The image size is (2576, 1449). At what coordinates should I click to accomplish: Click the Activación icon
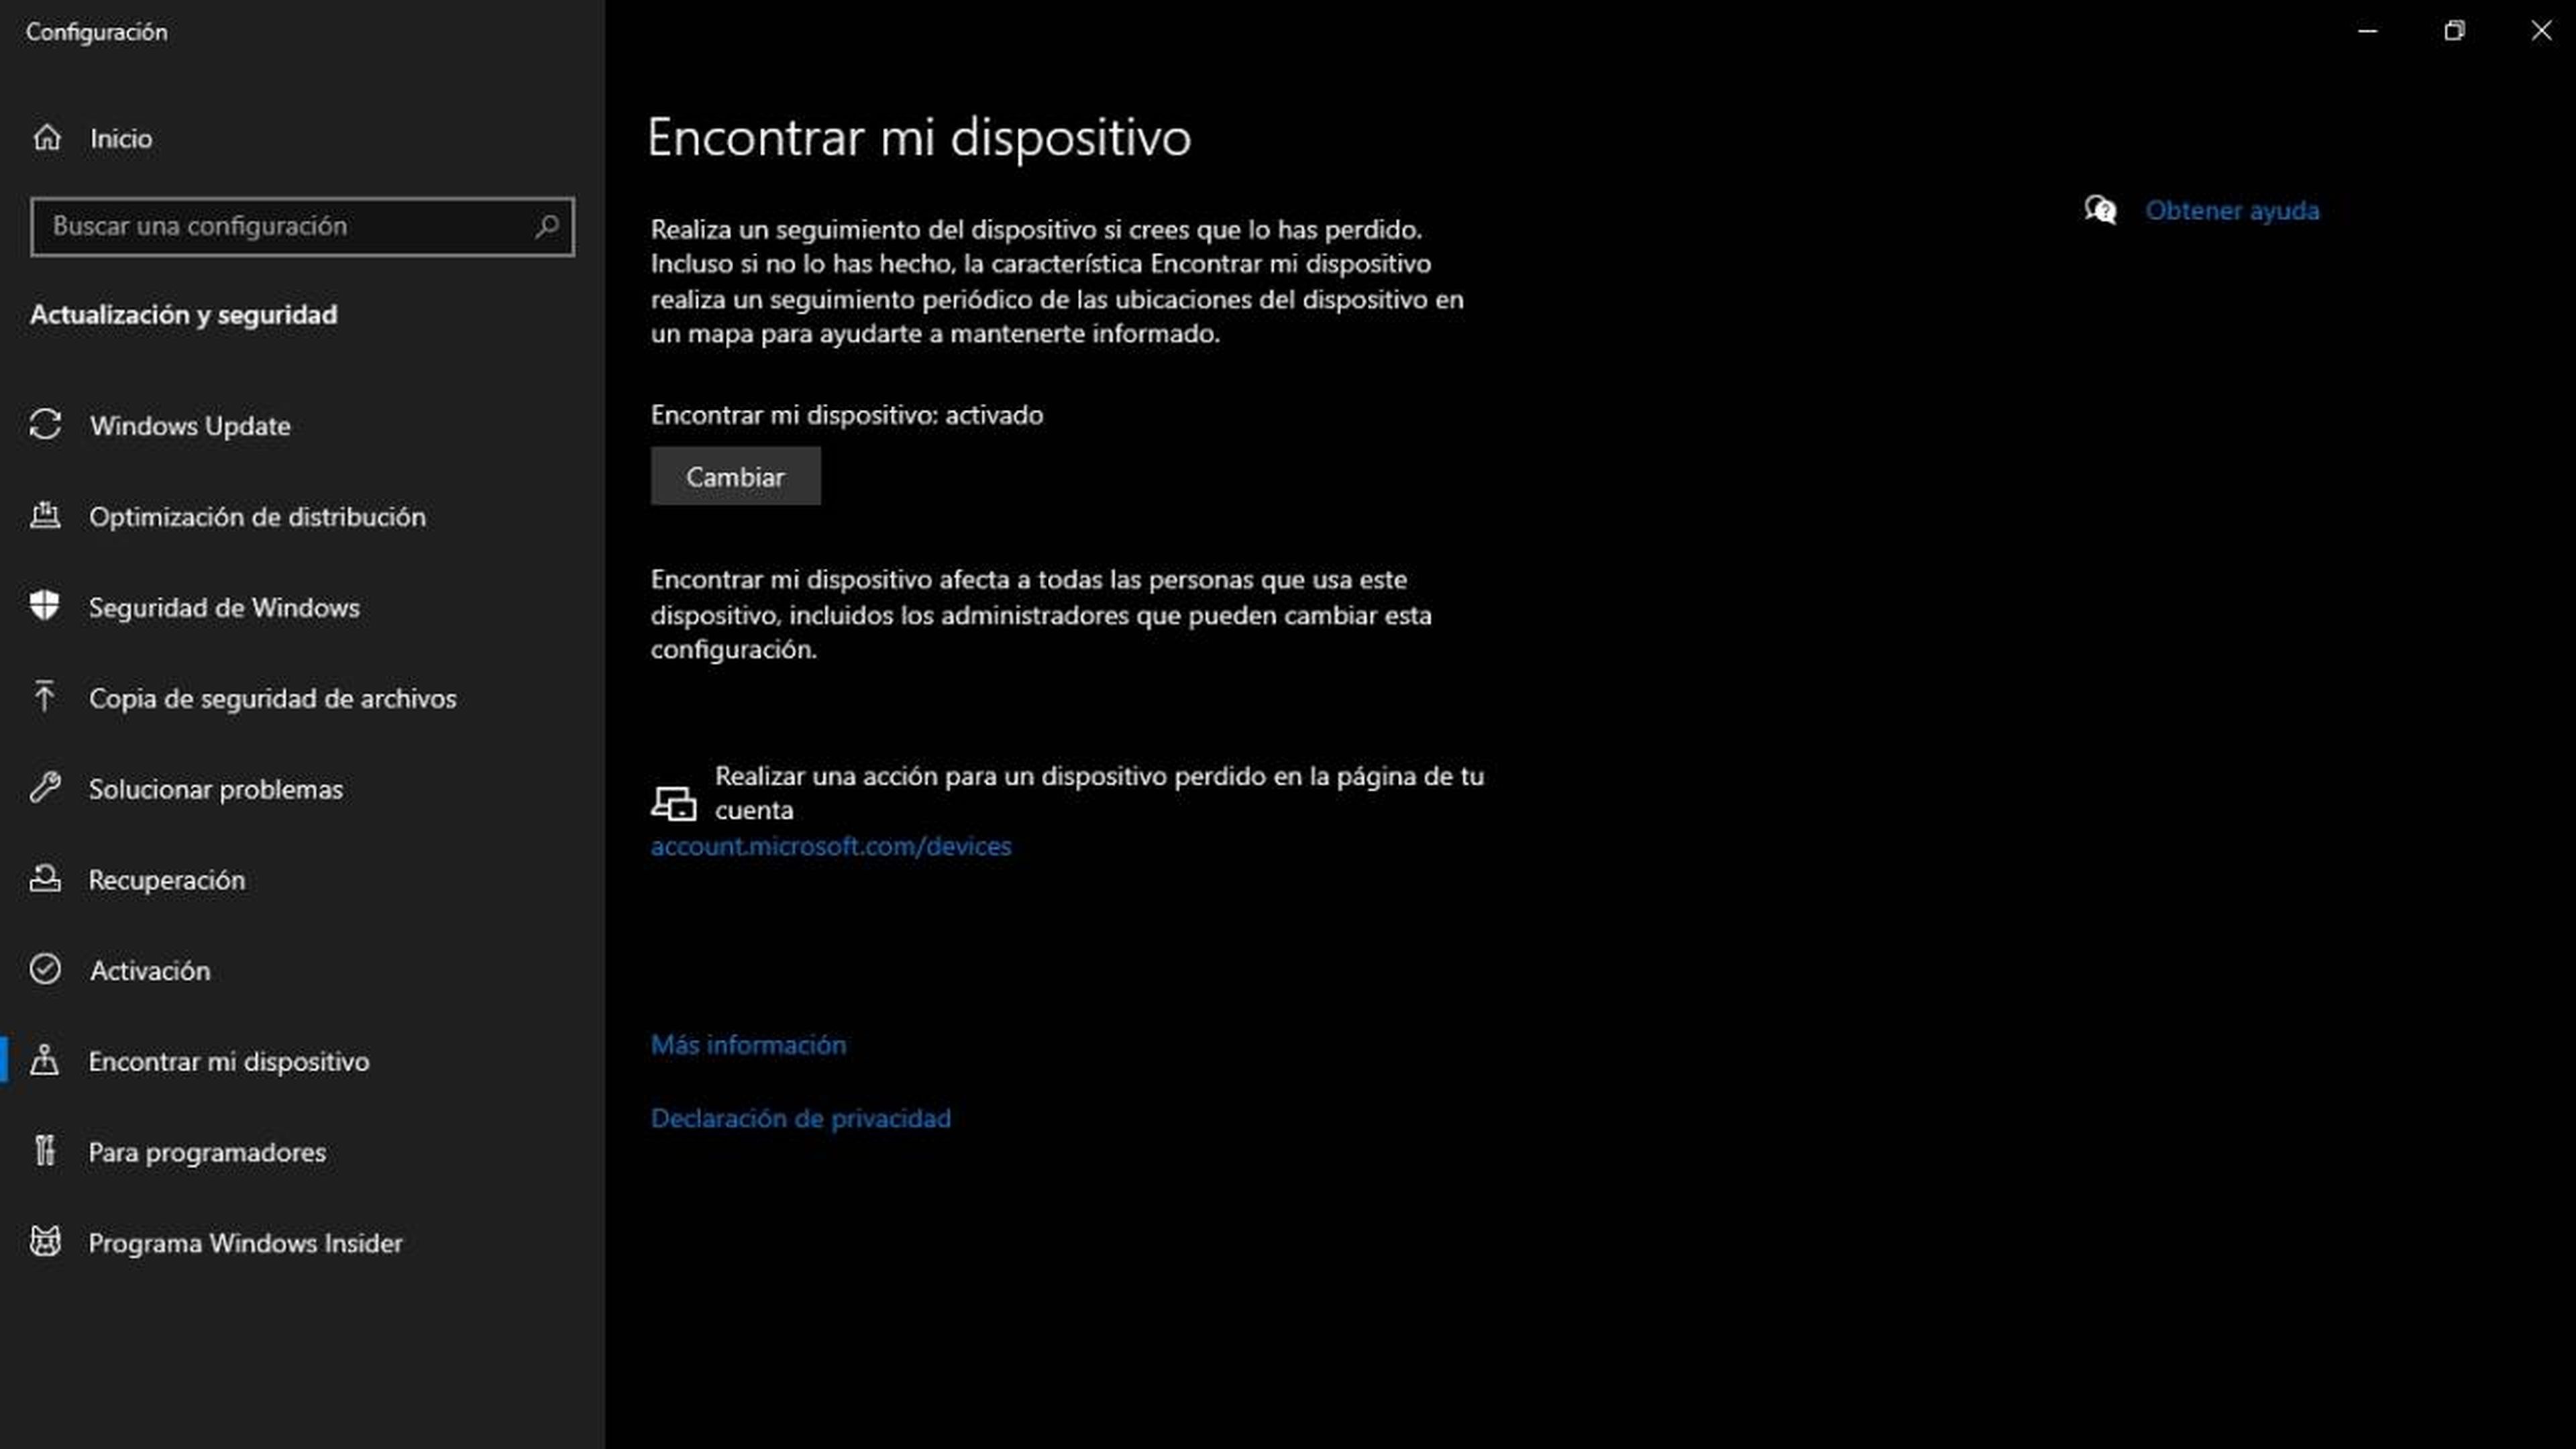[48, 969]
